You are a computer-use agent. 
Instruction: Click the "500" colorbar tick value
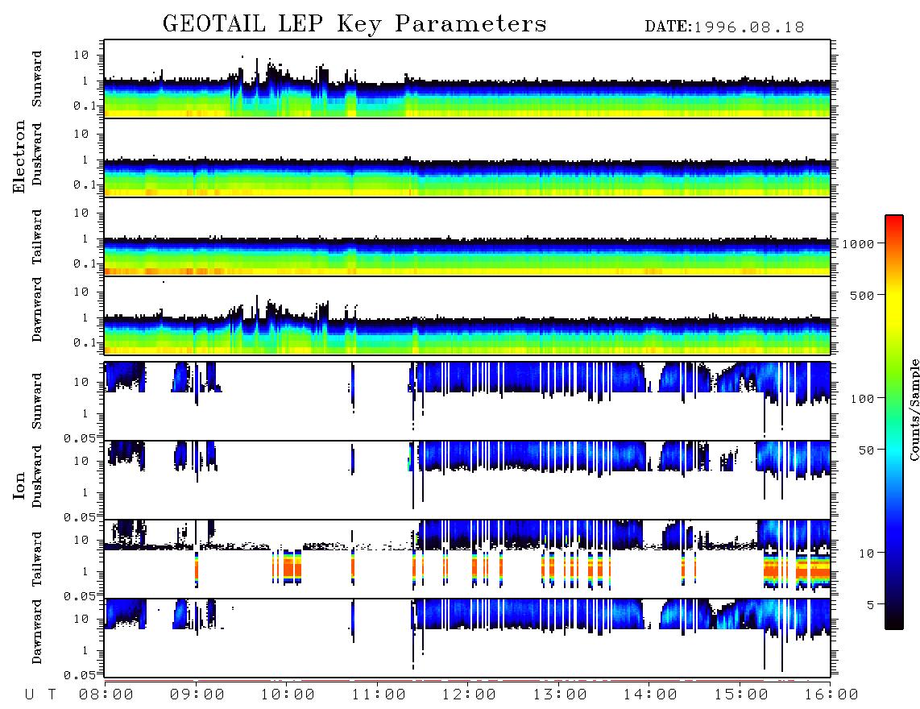(862, 295)
